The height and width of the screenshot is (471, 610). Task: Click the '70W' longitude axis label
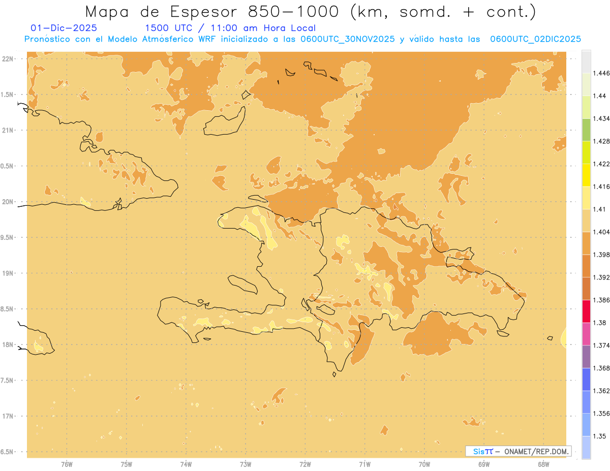tap(424, 464)
